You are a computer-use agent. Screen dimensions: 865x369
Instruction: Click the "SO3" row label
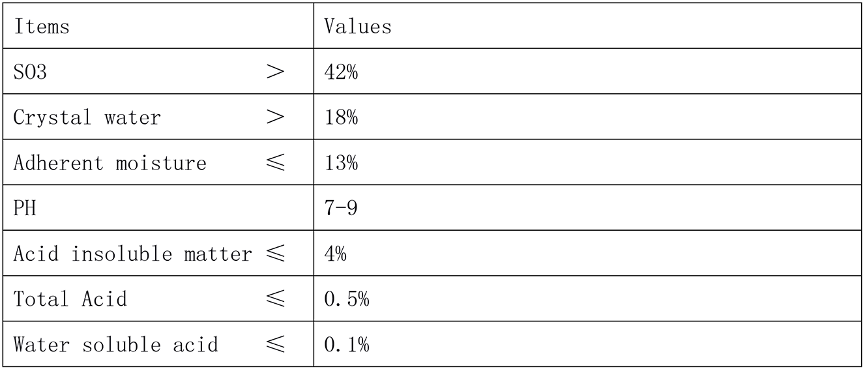click(x=30, y=72)
